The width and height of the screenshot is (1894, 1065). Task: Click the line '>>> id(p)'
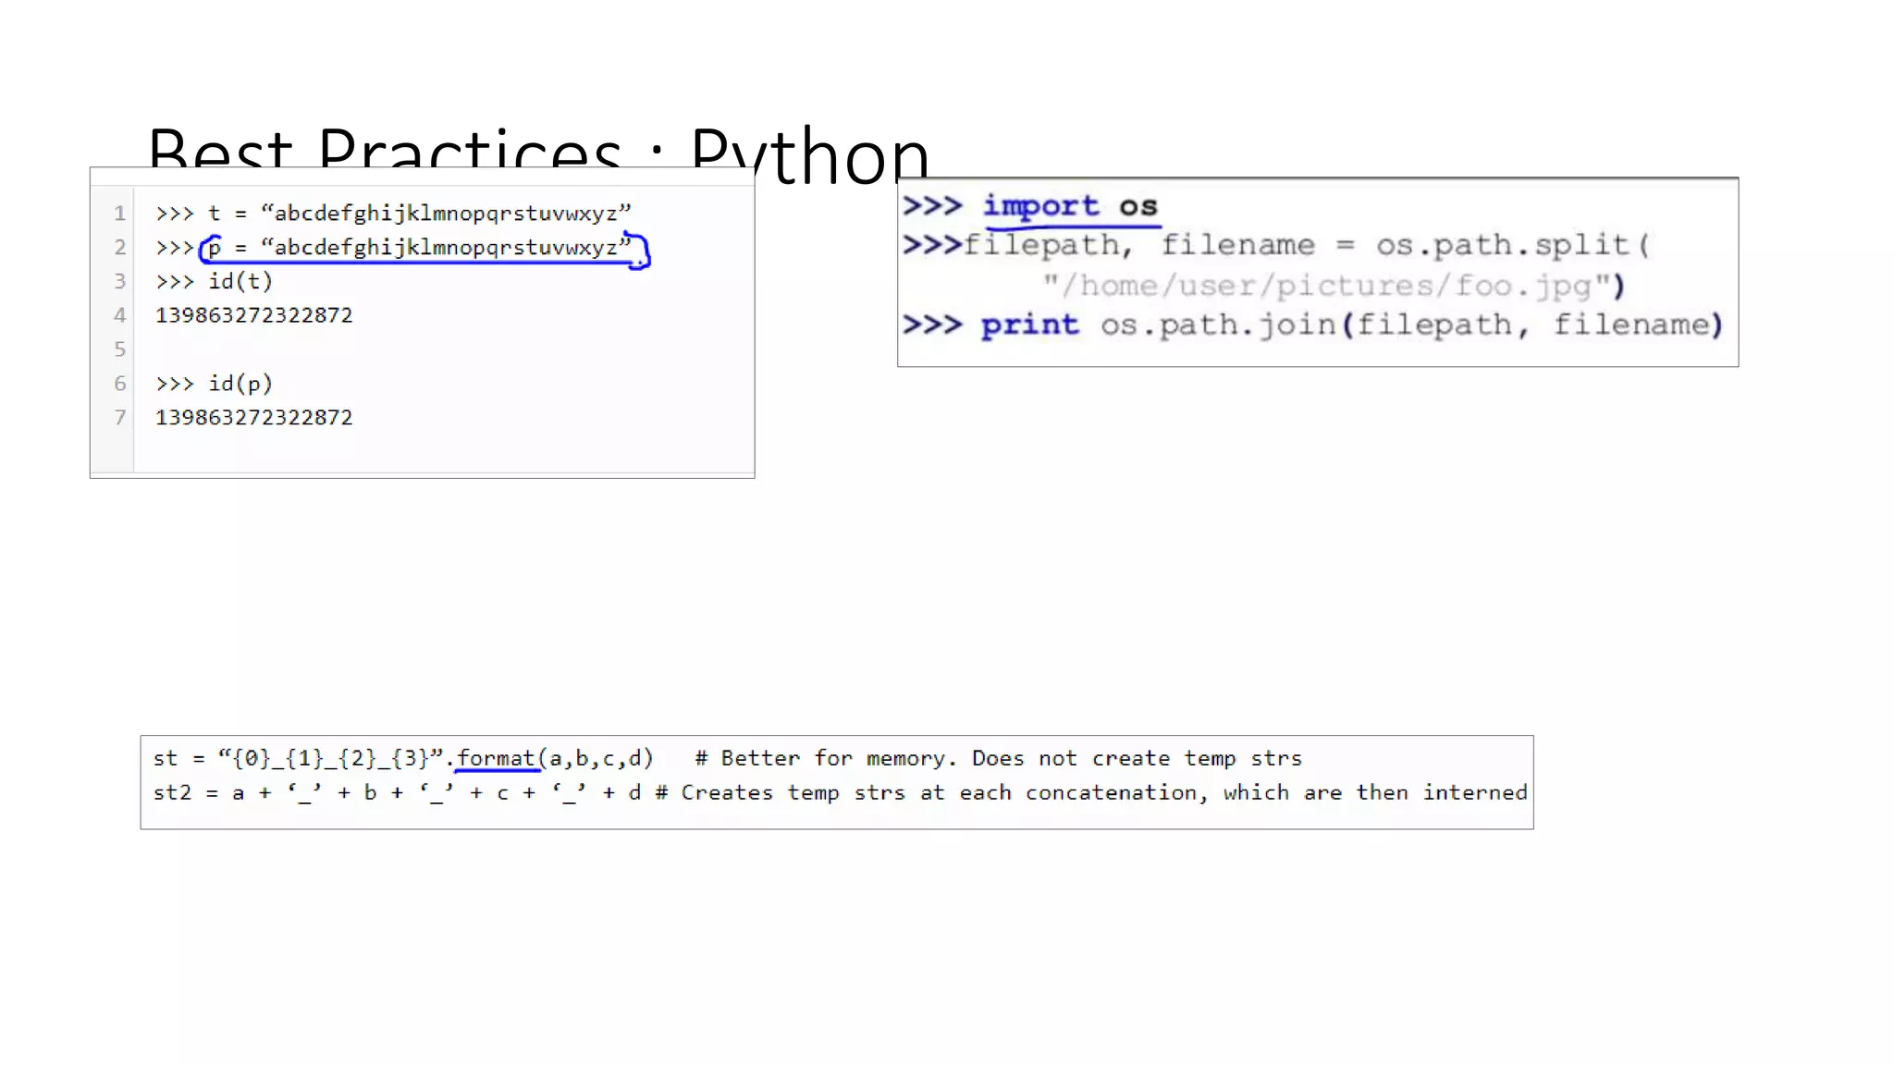tap(214, 384)
